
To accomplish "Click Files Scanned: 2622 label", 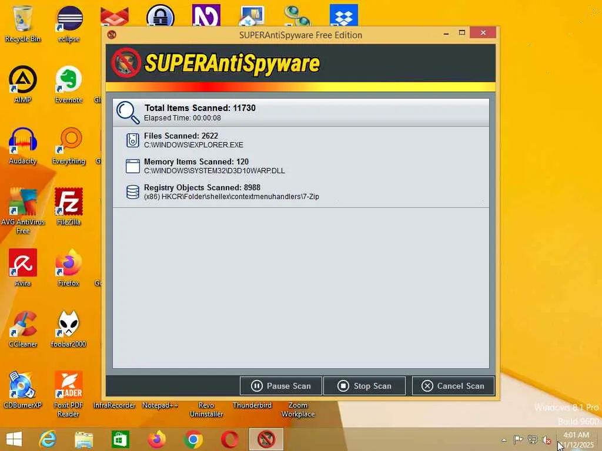I will pyautogui.click(x=181, y=136).
